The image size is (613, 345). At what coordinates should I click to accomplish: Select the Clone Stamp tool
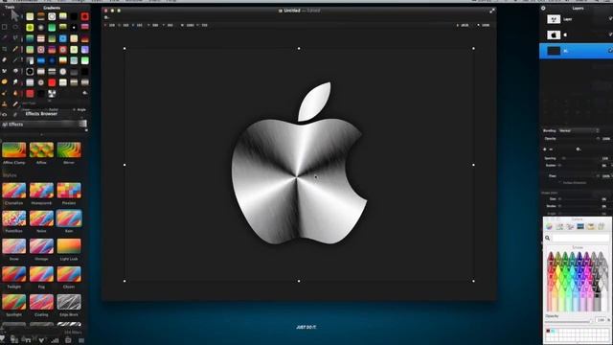(4, 104)
